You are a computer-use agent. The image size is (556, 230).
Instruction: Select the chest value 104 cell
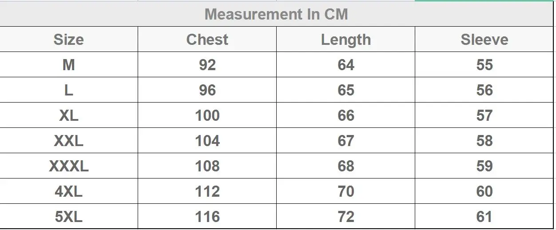207,141
